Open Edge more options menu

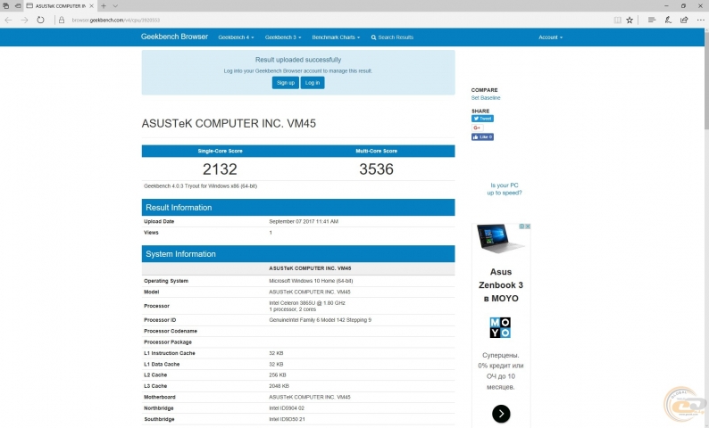700,20
